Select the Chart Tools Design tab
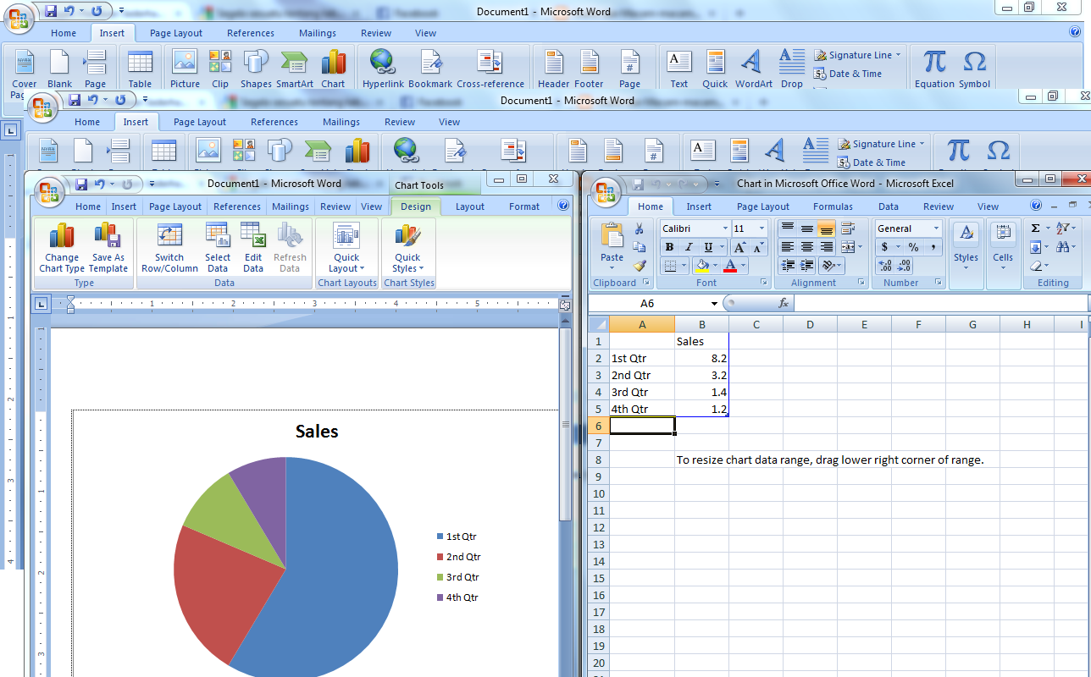The image size is (1091, 677). [x=416, y=206]
